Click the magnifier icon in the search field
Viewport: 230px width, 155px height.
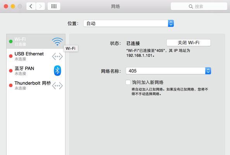[x=191, y=7]
